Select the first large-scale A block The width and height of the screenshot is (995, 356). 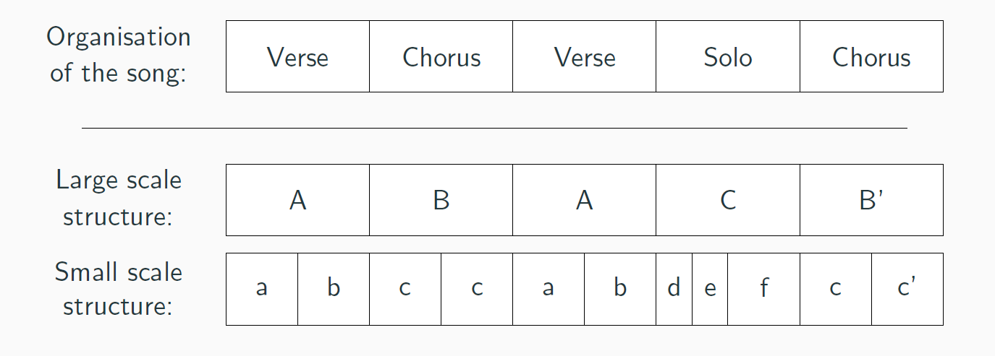[x=297, y=200]
